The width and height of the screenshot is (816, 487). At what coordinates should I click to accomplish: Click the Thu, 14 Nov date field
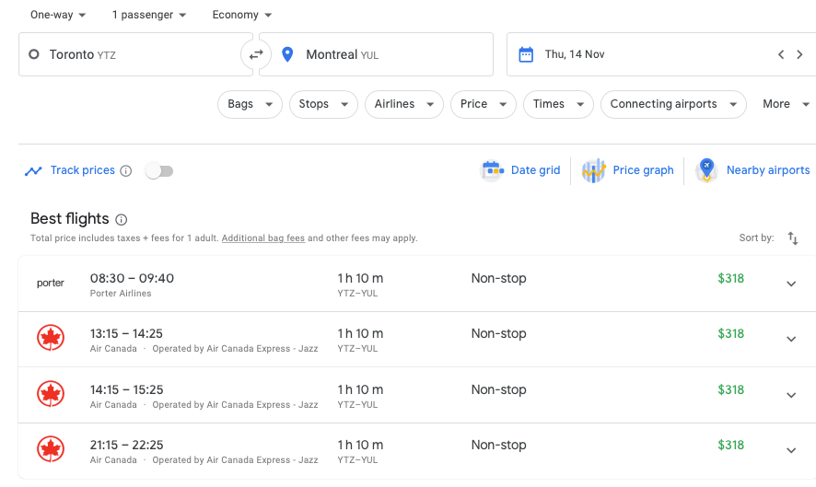point(661,54)
